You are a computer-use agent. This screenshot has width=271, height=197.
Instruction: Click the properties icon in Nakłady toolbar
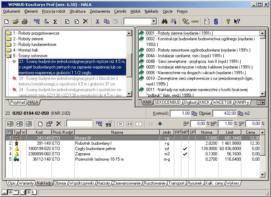click(x=49, y=124)
